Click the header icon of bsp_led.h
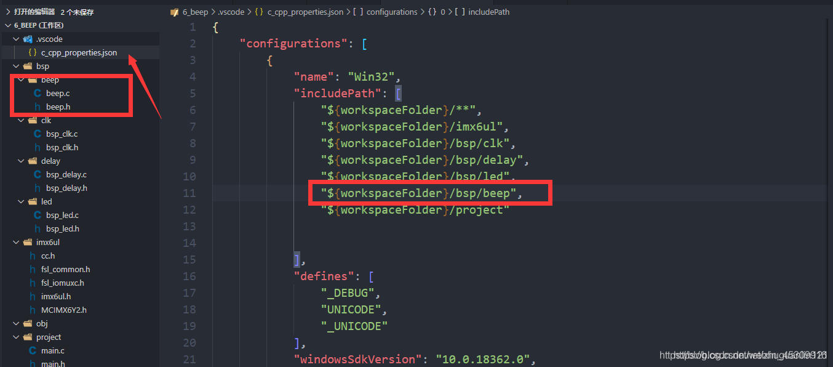The height and width of the screenshot is (367, 833). tap(38, 228)
